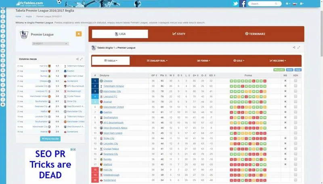This screenshot has width=323, height=184.
Task: Click the Arsenal crest in league table
Action: (101, 102)
